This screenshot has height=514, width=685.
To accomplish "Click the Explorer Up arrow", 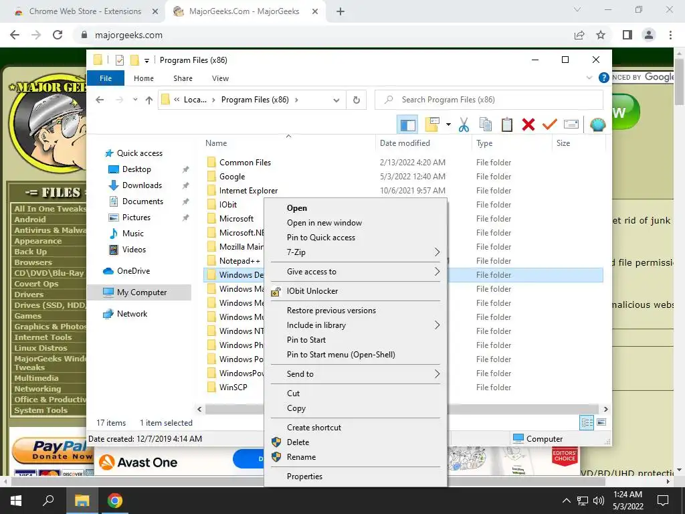I will 149,100.
